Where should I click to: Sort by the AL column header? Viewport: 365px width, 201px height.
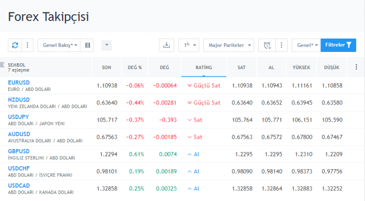click(271, 68)
